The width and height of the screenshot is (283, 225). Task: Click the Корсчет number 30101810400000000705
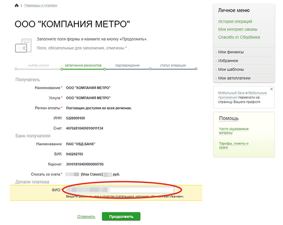(85, 164)
